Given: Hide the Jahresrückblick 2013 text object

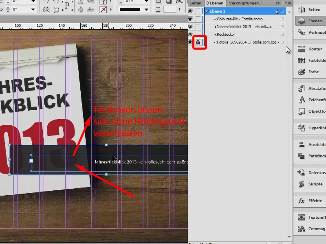Looking at the screenshot, I should 190,26.
